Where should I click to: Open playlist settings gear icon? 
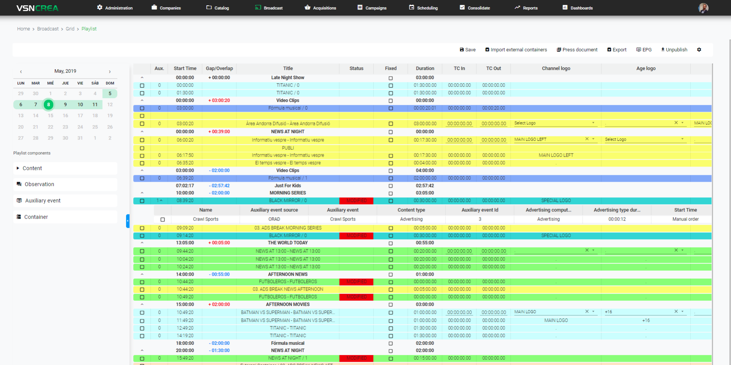pyautogui.click(x=699, y=50)
